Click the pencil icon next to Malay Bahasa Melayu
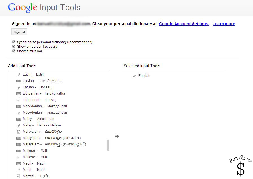This screenshot has height=179, width=253. [19, 125]
